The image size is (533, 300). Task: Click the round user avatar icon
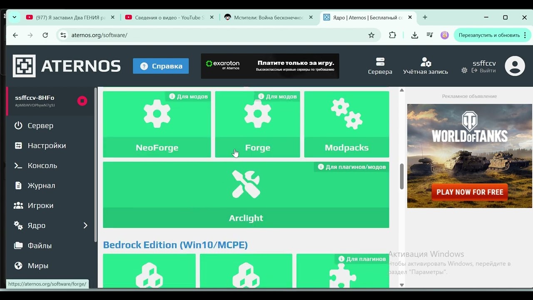point(515,66)
